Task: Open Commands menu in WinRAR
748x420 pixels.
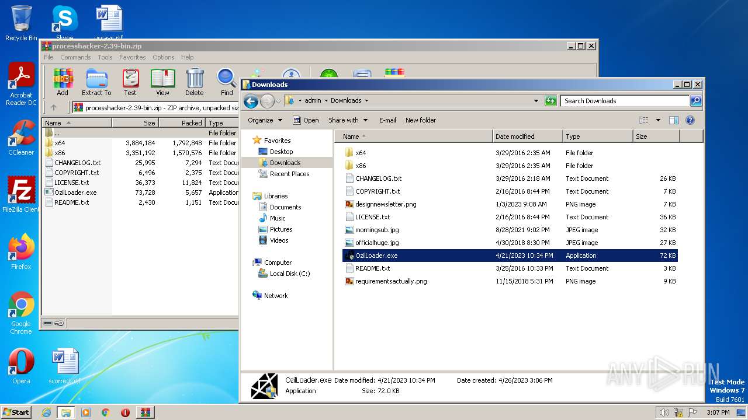Action: pos(75,57)
